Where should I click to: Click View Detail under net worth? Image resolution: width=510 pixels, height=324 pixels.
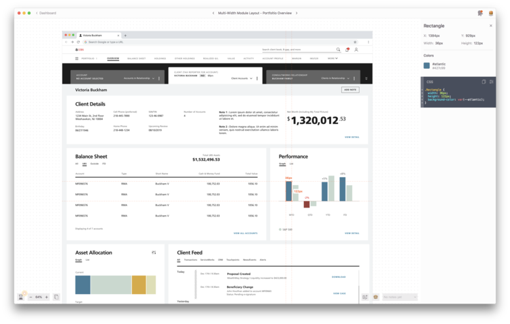(x=352, y=137)
